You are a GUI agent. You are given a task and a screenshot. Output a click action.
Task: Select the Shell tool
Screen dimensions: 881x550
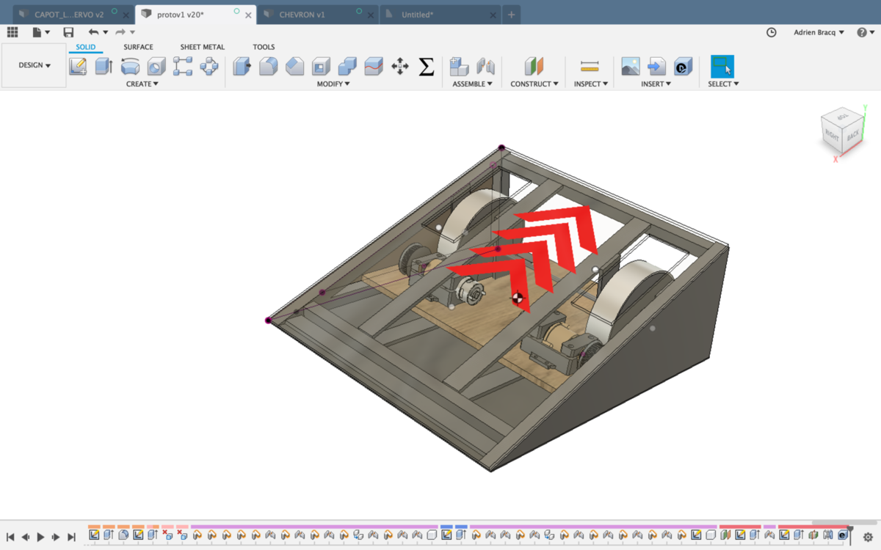[x=321, y=67]
